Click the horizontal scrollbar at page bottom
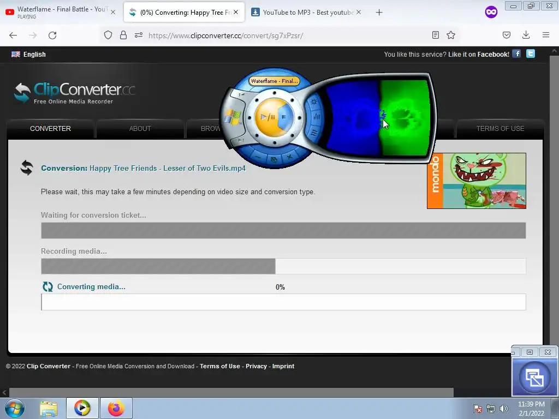The width and height of the screenshot is (559, 419). click(x=231, y=393)
